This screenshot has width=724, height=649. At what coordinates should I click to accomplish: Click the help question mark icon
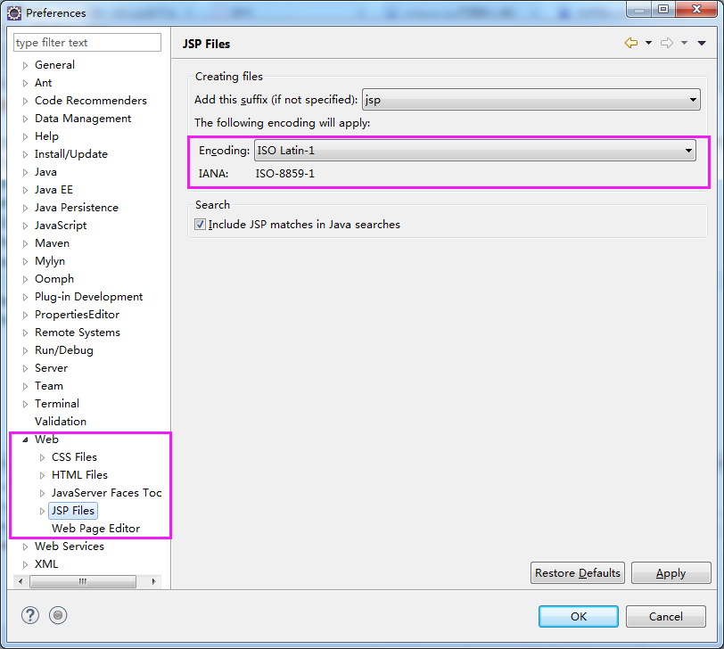coord(30,615)
